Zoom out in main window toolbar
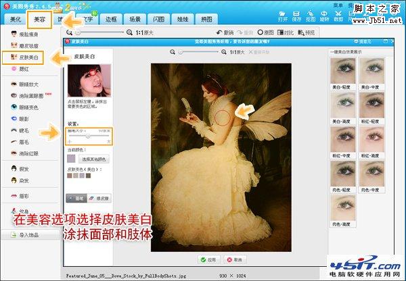The height and width of the screenshot is (281, 406). pyautogui.click(x=69, y=32)
